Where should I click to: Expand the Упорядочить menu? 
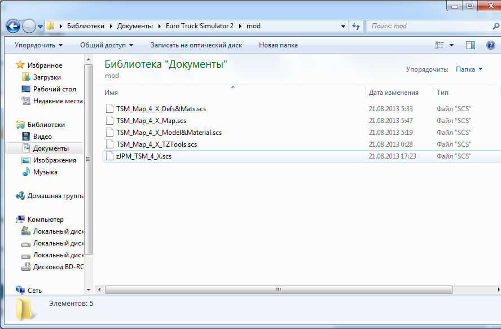tap(38, 45)
